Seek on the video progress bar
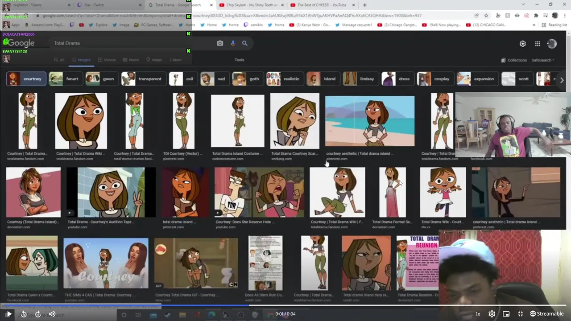This screenshot has width=571, height=321. pyautogui.click(x=285, y=305)
